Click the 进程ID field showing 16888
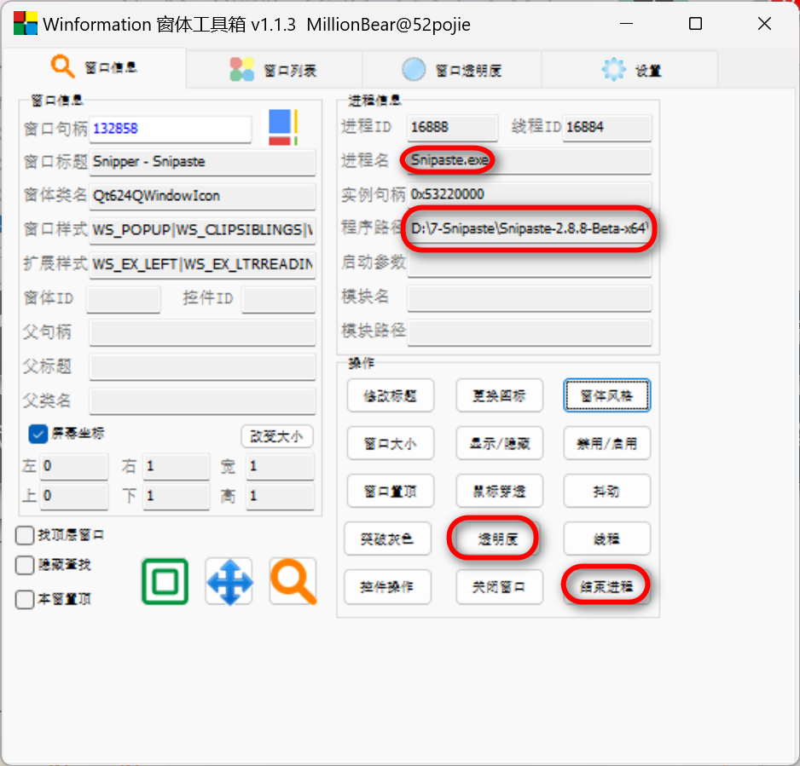This screenshot has width=800, height=766. [x=453, y=128]
